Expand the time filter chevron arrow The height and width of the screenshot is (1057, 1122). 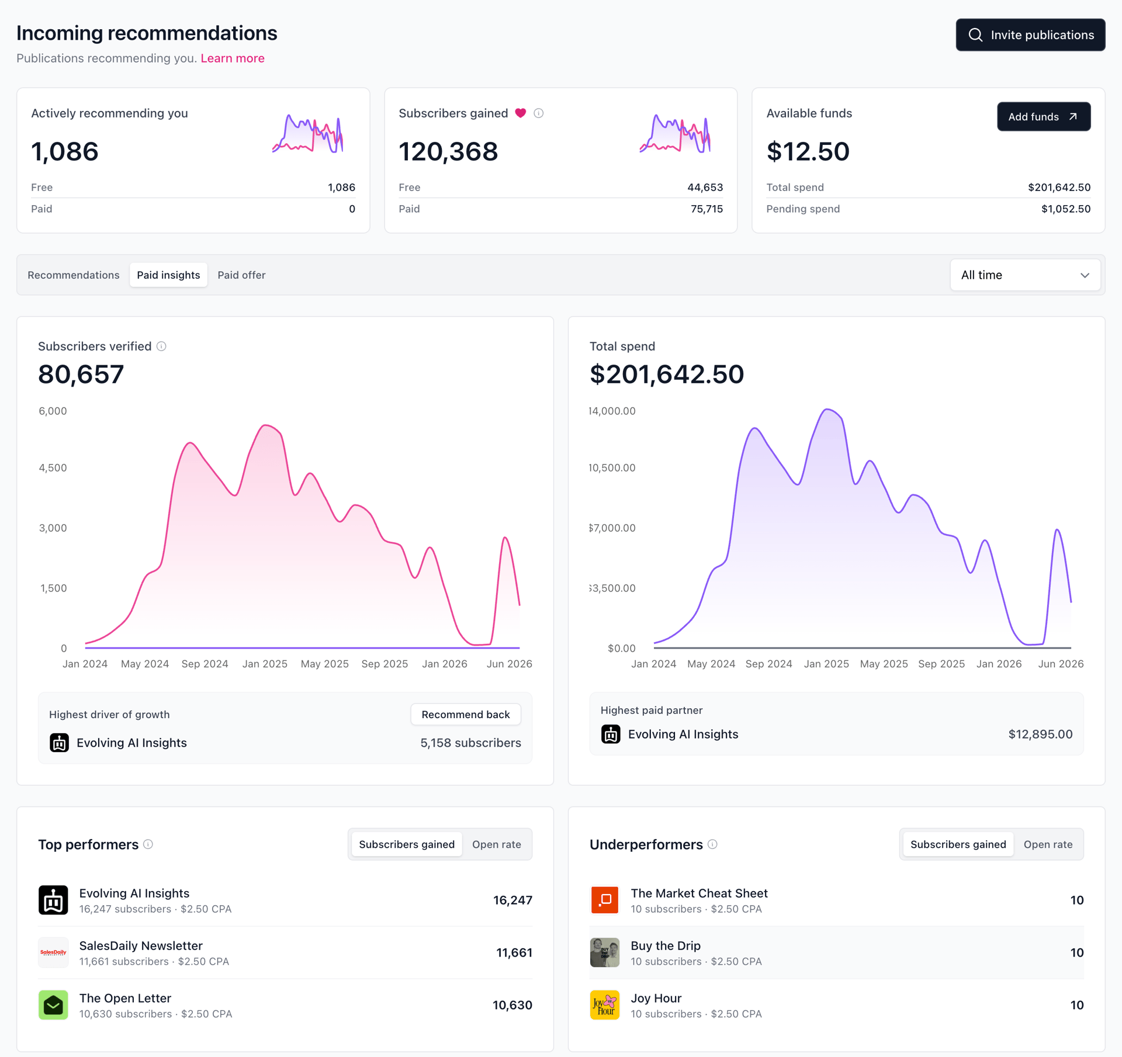1085,275
